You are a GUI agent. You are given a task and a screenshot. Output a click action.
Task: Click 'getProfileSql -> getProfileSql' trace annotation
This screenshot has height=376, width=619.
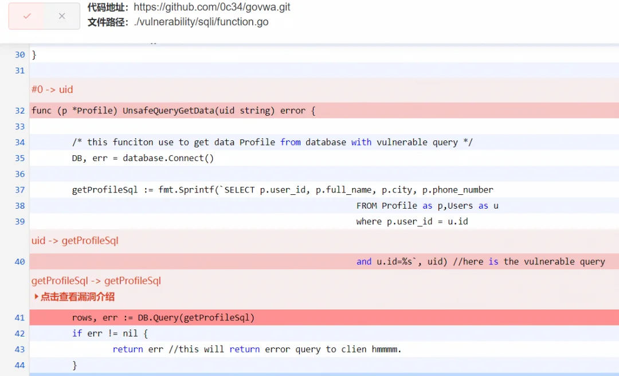(96, 281)
